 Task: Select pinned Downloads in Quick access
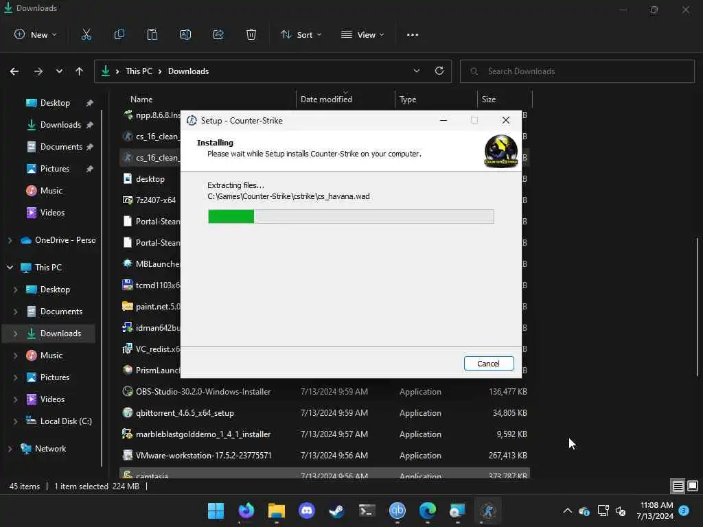(x=60, y=125)
